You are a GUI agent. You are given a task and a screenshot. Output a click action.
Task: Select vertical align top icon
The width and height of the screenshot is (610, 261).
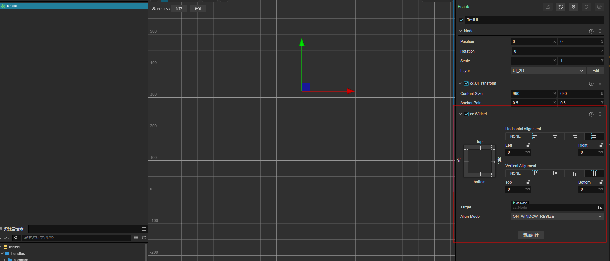[x=535, y=173]
